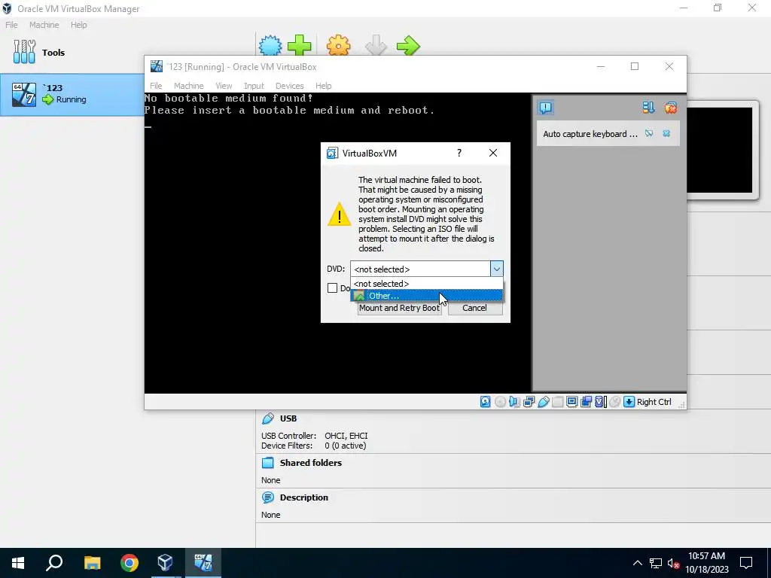
Task: Click the 'USB Controller:' label in details
Action: pos(288,436)
